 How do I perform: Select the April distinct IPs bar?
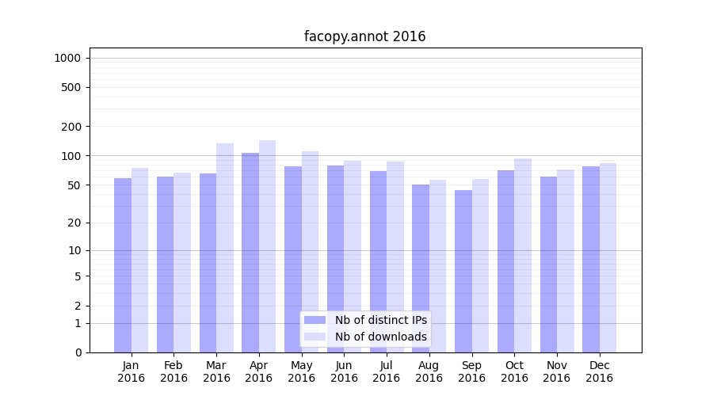(250, 253)
